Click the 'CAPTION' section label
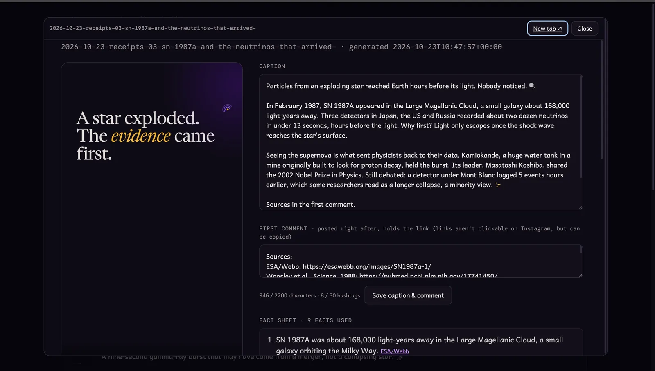Image resolution: width=655 pixels, height=371 pixels. [272, 66]
